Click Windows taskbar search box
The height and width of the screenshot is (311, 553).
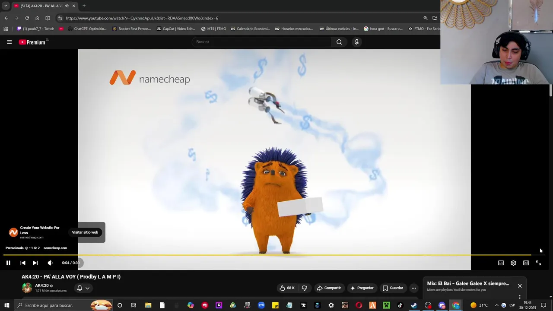(63, 305)
